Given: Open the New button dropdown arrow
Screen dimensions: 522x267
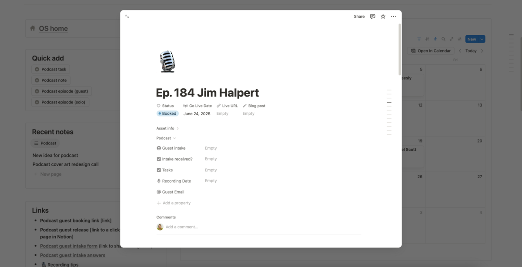Looking at the screenshot, I should point(482,39).
